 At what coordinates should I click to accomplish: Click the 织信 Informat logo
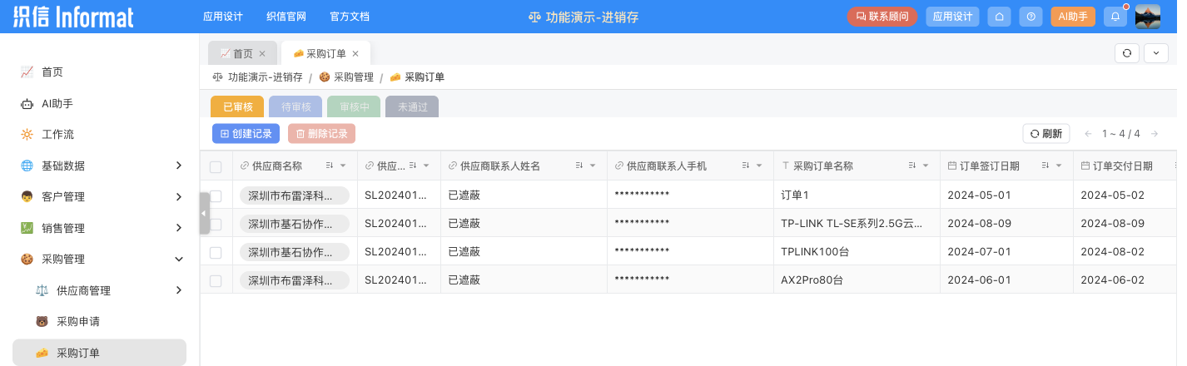[x=73, y=17]
